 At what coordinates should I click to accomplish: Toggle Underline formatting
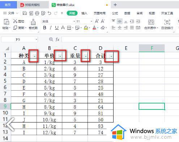57,28
